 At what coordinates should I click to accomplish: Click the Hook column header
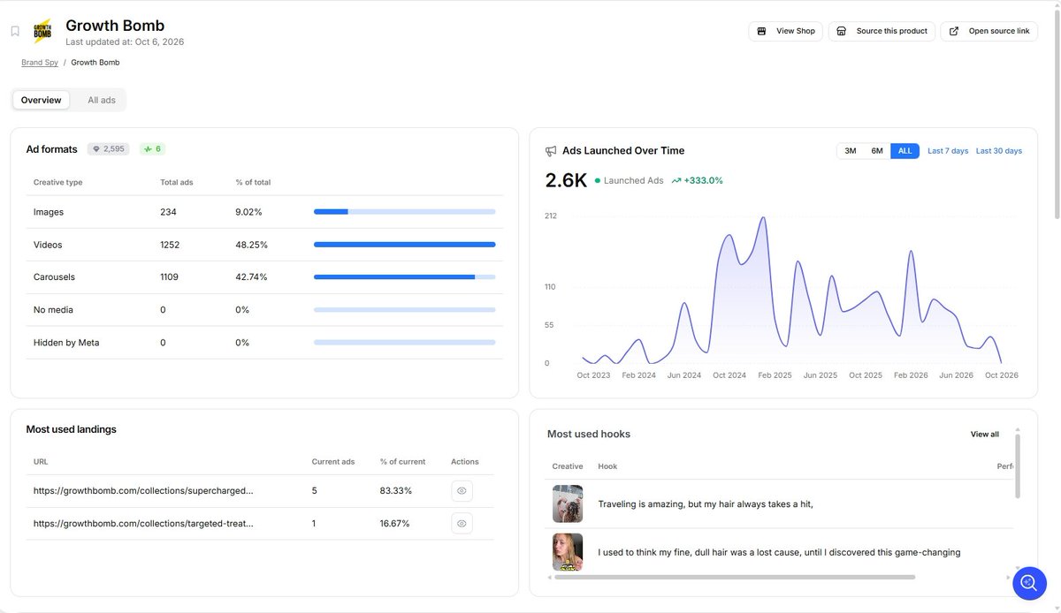[607, 466]
